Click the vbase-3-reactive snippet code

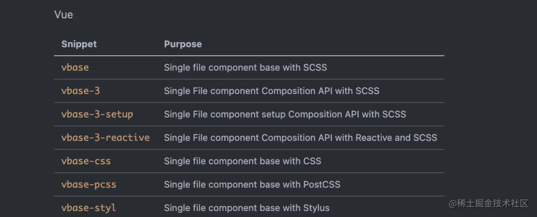(x=105, y=137)
